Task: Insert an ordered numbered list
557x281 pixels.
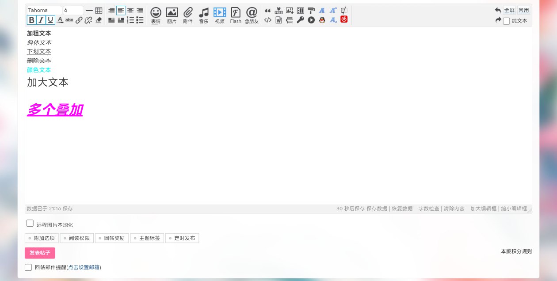Action: (130, 20)
